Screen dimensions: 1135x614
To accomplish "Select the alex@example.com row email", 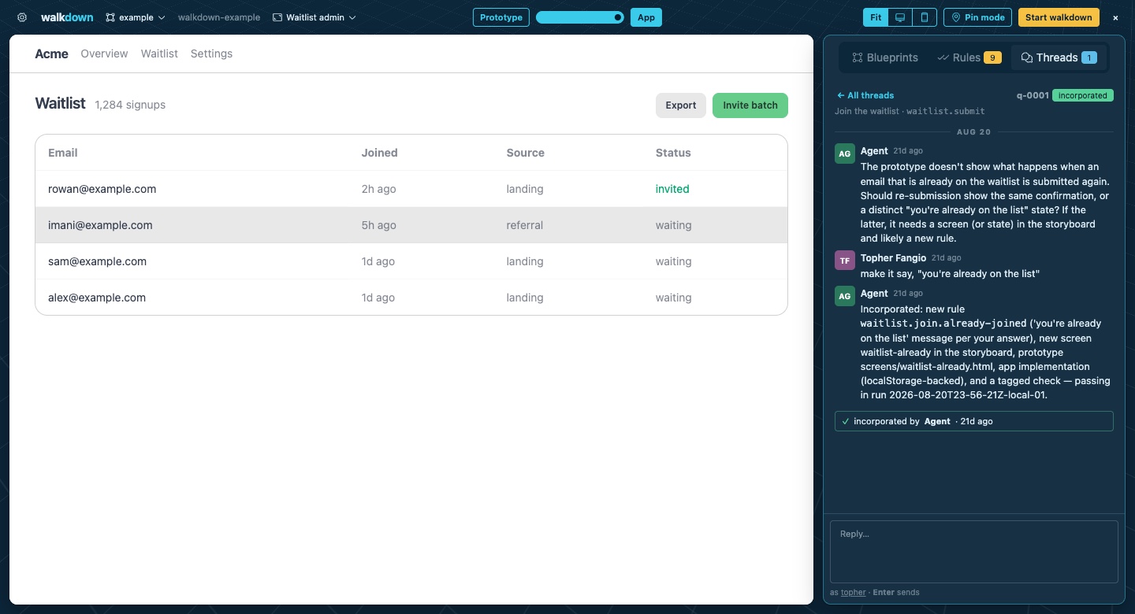I will [x=97, y=298].
